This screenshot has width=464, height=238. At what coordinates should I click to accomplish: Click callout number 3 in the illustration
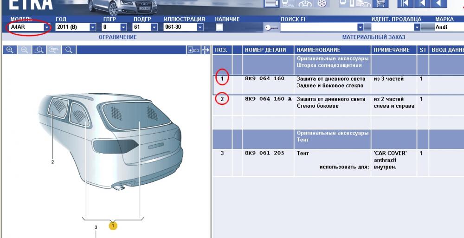[96, 227]
